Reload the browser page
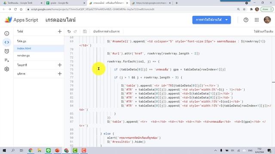275x154 pixels. pos(15,9)
